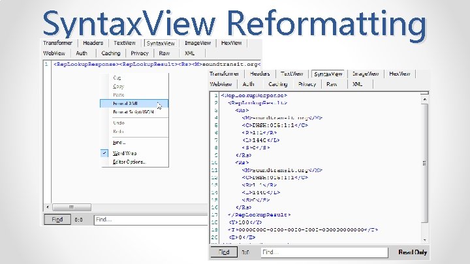Click the GUID line 19 text
The image size is (470, 264).
[x=303, y=229]
